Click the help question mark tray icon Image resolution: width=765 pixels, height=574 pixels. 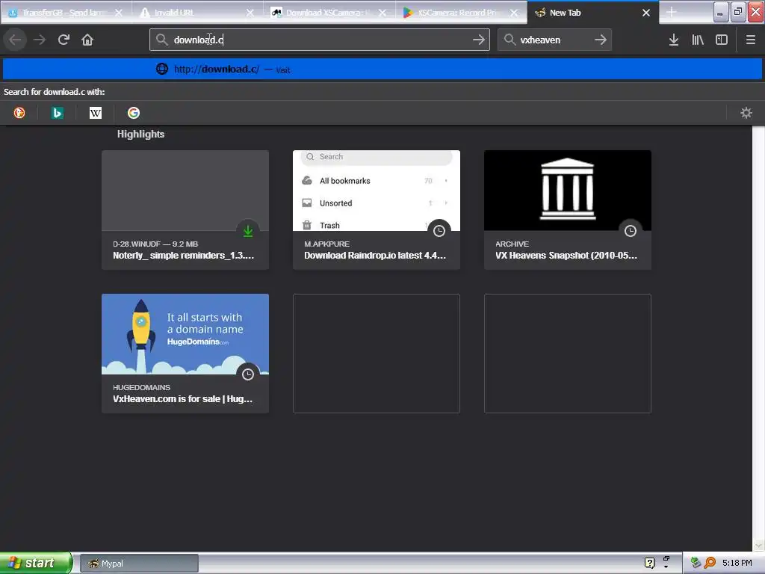pos(649,563)
